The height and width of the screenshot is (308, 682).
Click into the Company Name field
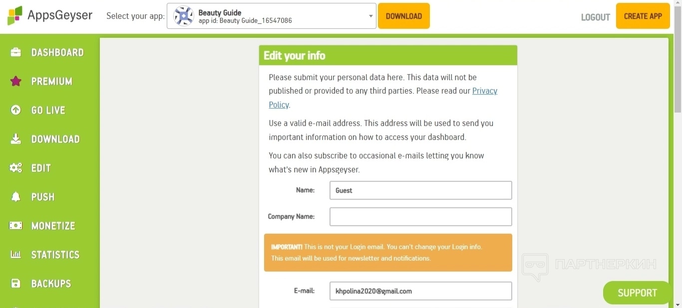tap(420, 217)
